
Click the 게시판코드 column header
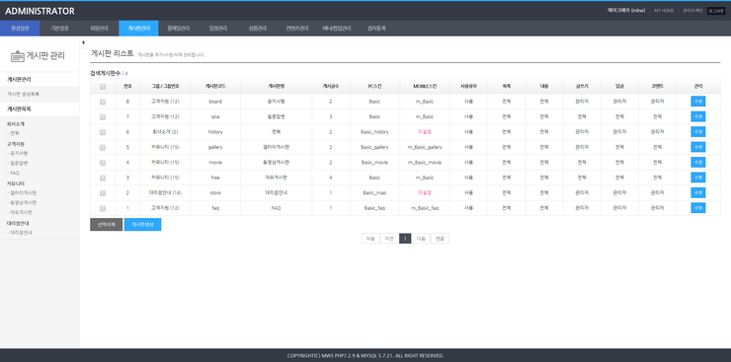pos(215,87)
